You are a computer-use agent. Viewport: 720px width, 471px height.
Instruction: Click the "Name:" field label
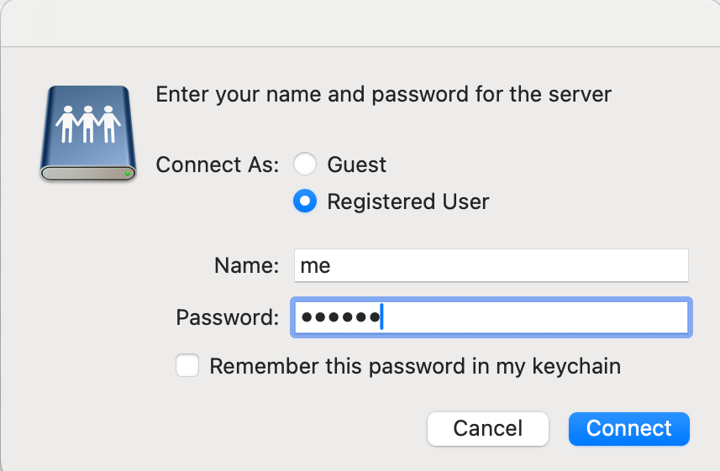coord(247,265)
